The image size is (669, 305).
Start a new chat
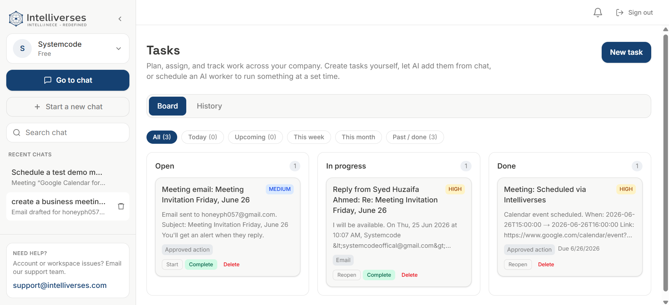click(x=68, y=107)
